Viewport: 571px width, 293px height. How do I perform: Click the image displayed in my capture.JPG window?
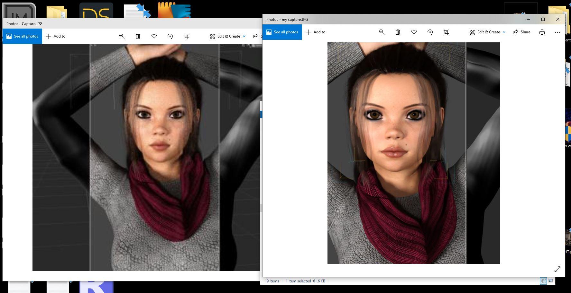(414, 153)
